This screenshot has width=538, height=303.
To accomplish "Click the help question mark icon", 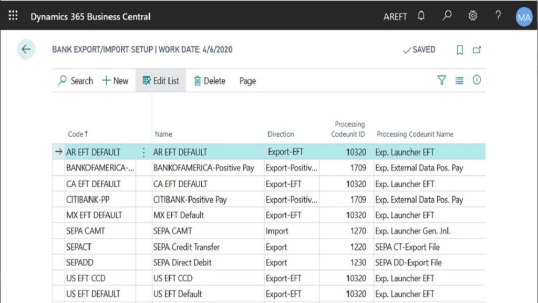I will click(x=498, y=16).
